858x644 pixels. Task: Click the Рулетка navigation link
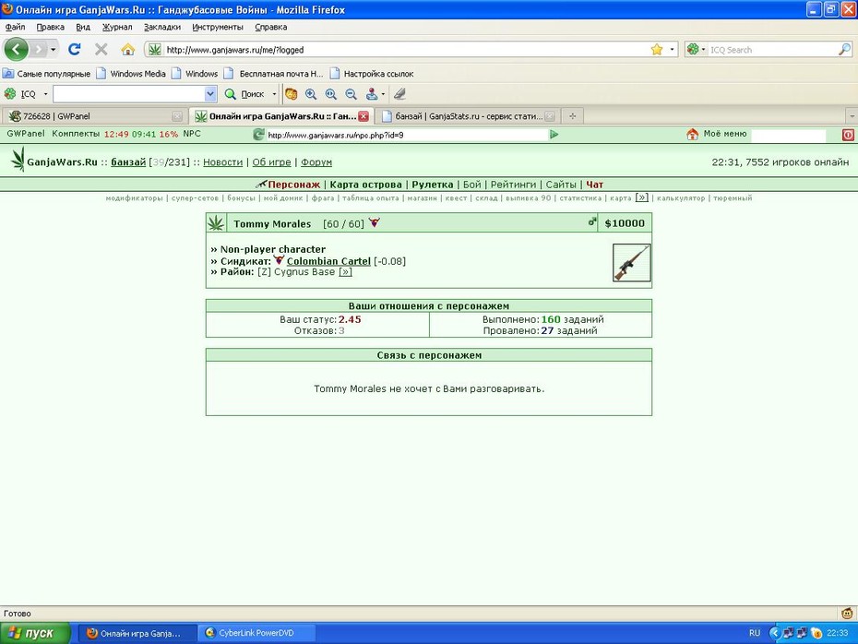click(x=433, y=185)
